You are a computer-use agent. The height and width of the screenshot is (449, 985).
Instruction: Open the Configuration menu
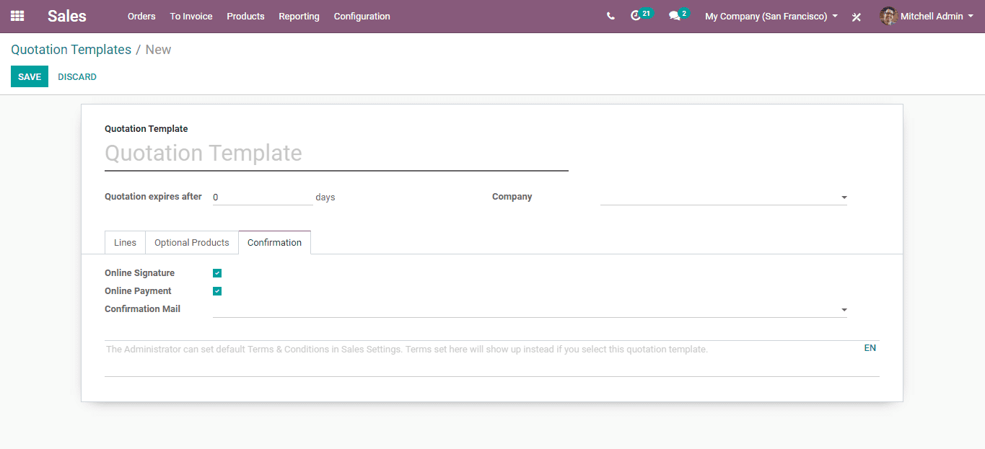362,16
